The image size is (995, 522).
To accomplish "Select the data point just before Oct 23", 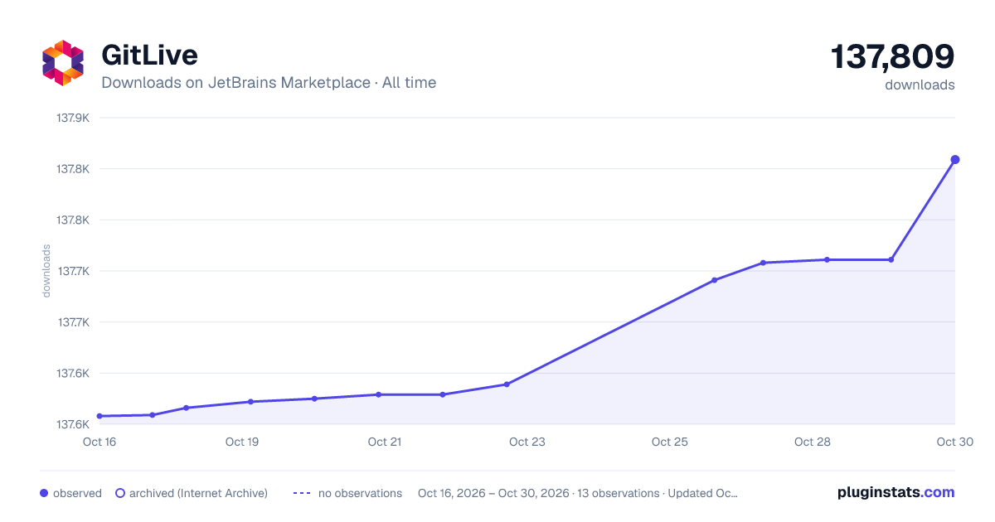I will point(507,384).
